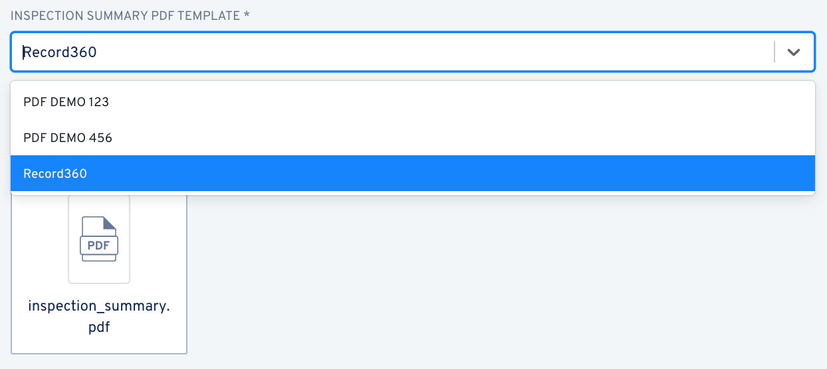The image size is (827, 369).
Task: Click the Inspection Summary PDF Template label
Action: click(125, 15)
